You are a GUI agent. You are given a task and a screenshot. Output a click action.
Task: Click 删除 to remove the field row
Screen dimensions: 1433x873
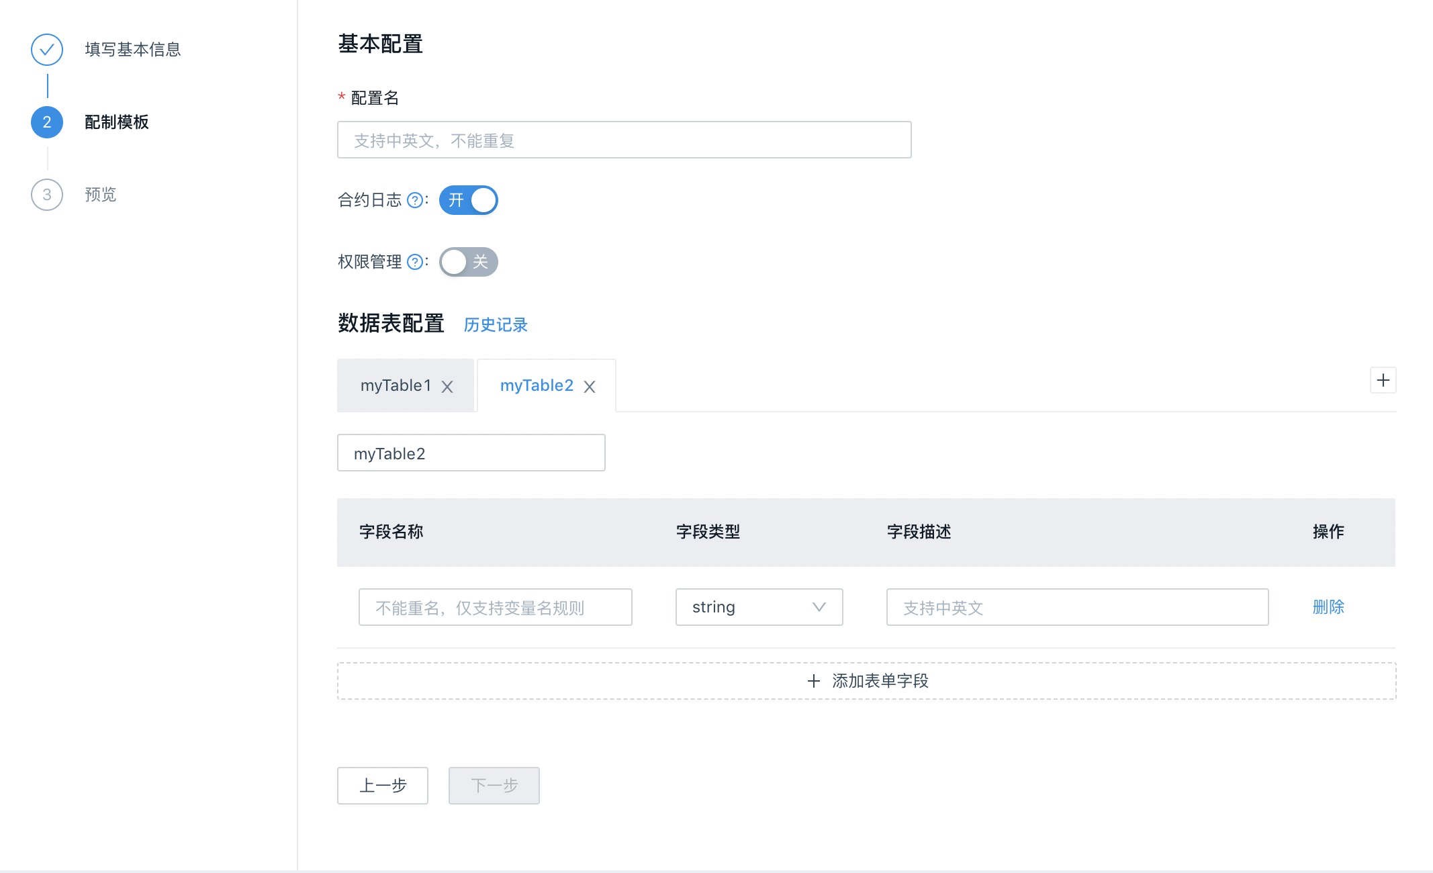pos(1328,607)
